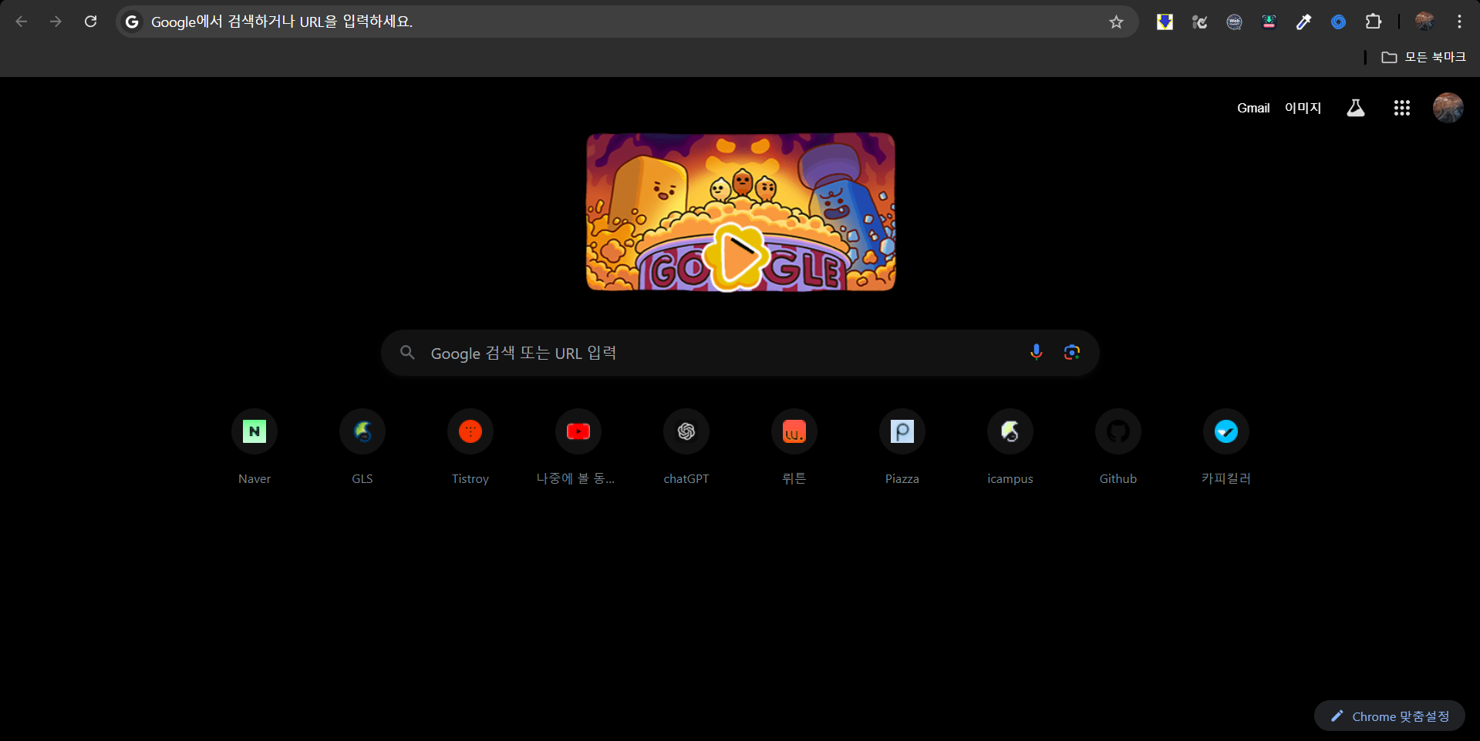Open the eyedropper color picker extension

(1303, 22)
